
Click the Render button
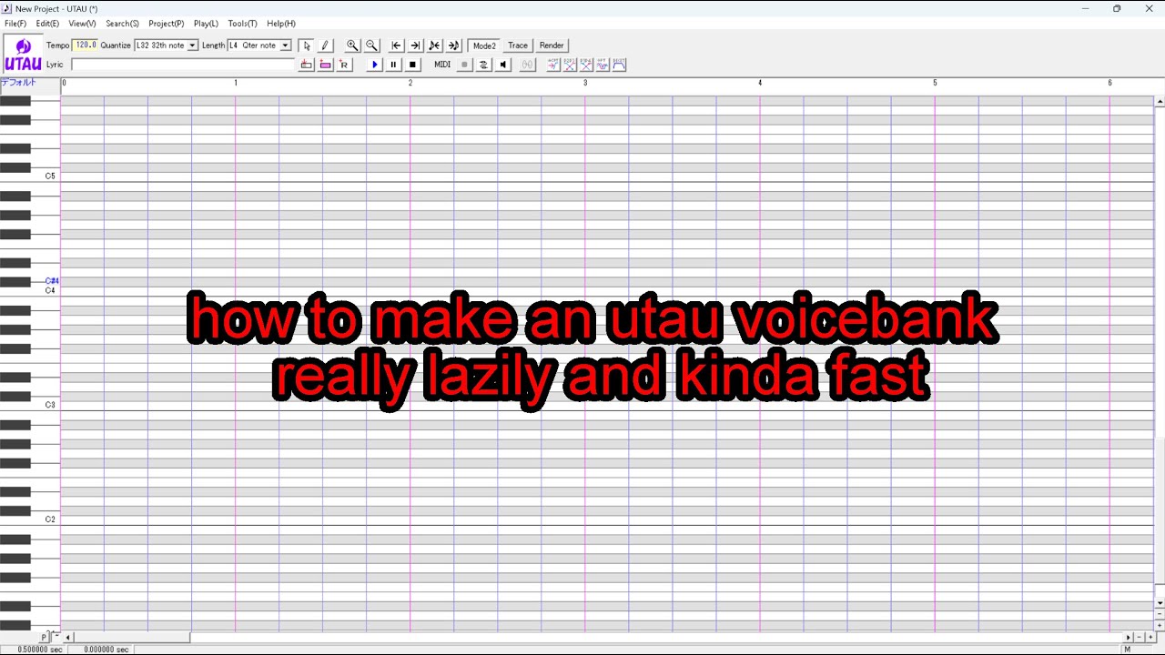pyautogui.click(x=552, y=45)
